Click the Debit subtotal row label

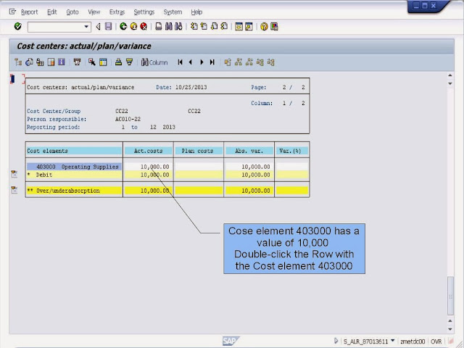point(43,175)
